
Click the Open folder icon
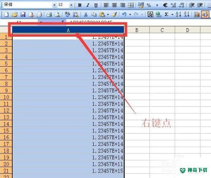[x=15, y=14]
